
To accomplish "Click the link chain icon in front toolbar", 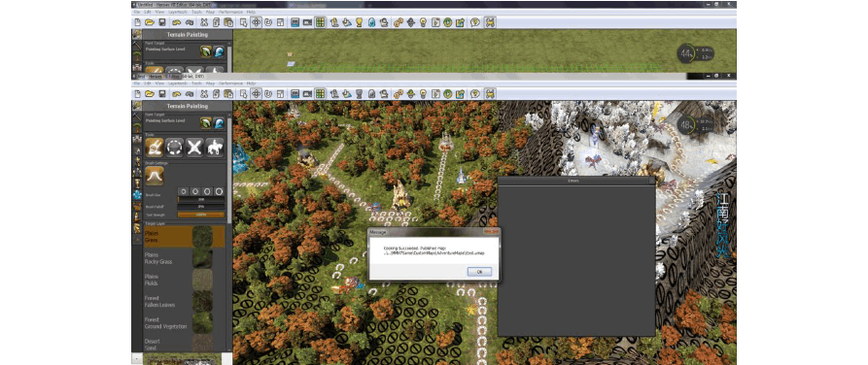I will click(x=398, y=93).
